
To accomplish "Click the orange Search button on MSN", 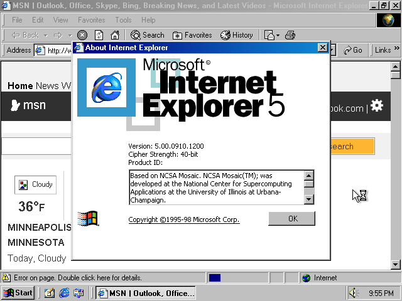I will pos(352,146).
